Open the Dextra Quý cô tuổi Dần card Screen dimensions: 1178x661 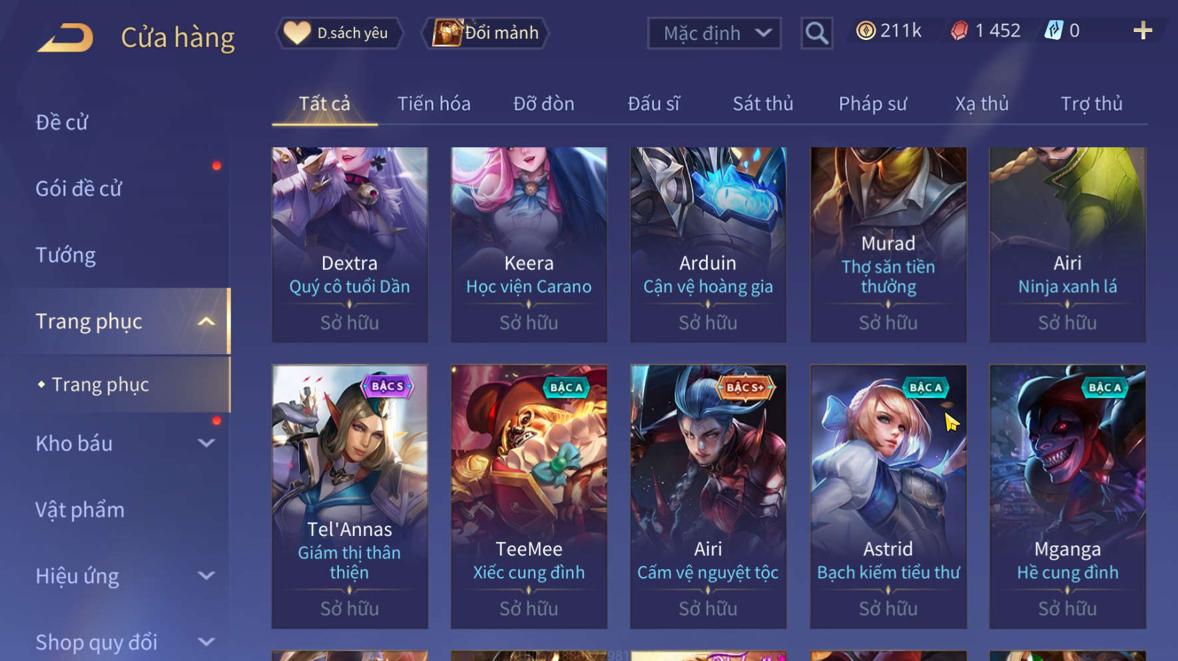point(350,245)
